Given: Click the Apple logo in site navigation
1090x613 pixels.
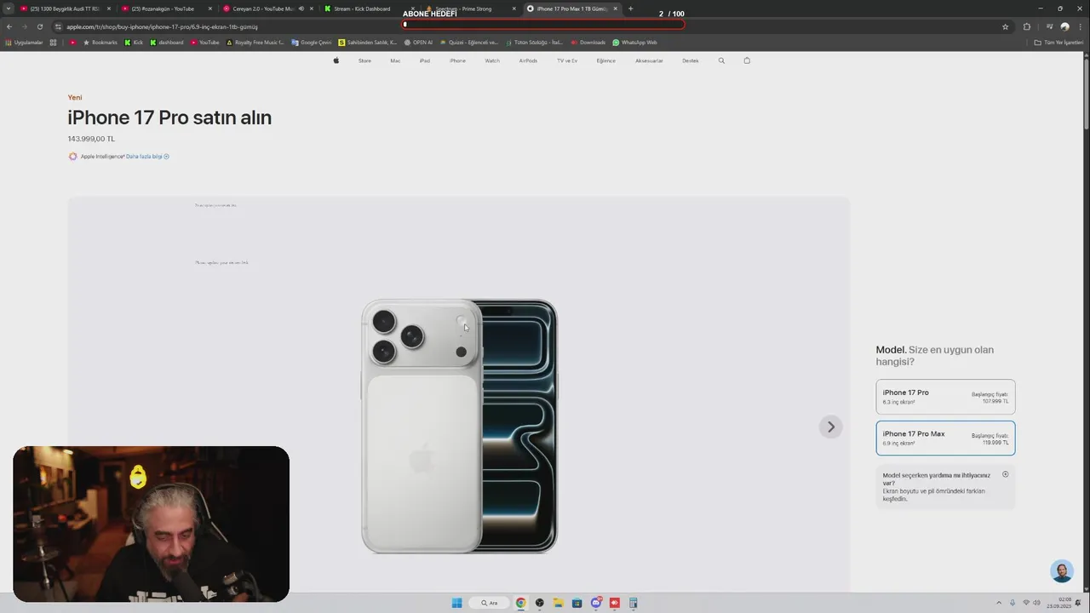Looking at the screenshot, I should [336, 60].
